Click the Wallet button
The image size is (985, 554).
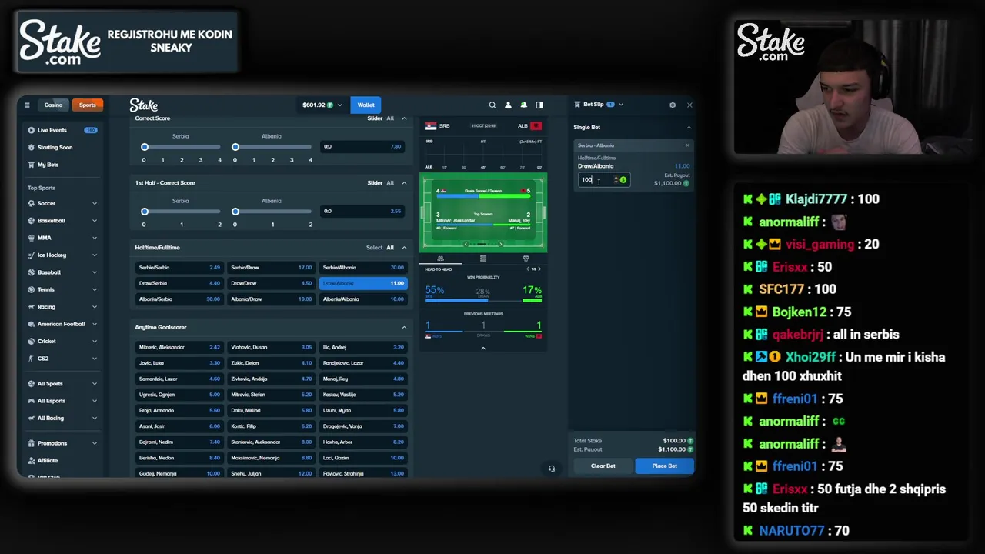[366, 105]
